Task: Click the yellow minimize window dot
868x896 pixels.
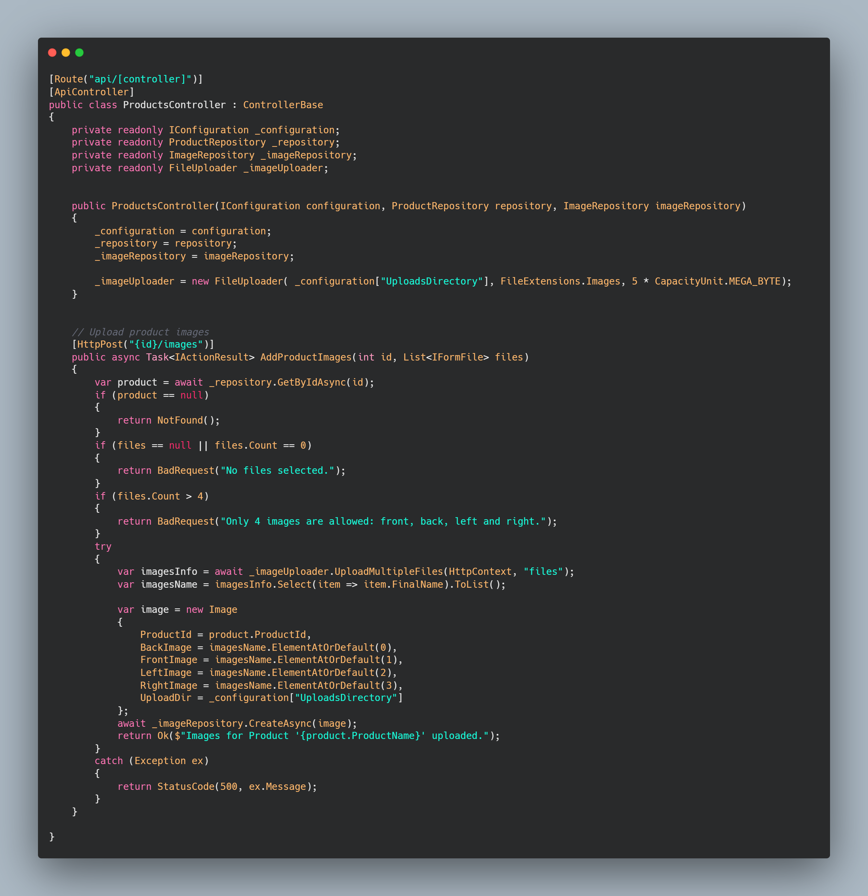Action: tap(66, 53)
